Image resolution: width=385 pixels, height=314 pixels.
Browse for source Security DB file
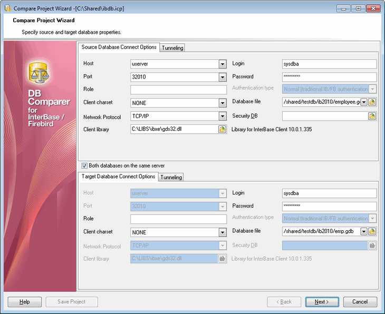tap(372, 116)
